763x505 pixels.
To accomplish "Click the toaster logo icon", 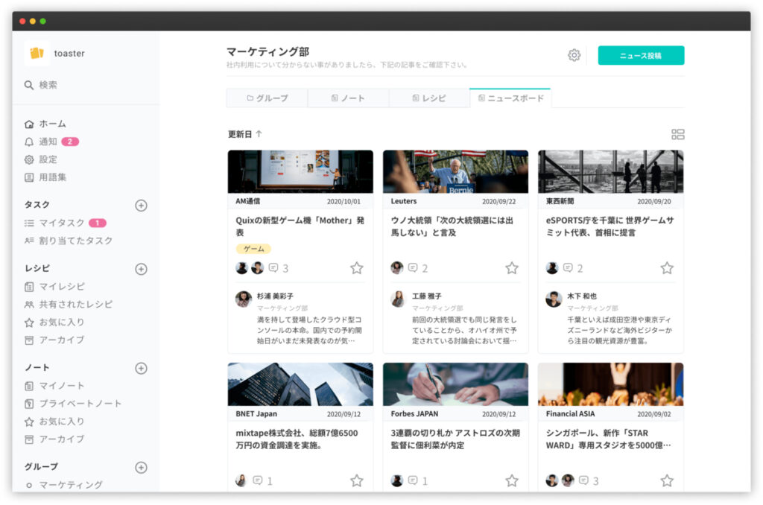I will pos(37,53).
